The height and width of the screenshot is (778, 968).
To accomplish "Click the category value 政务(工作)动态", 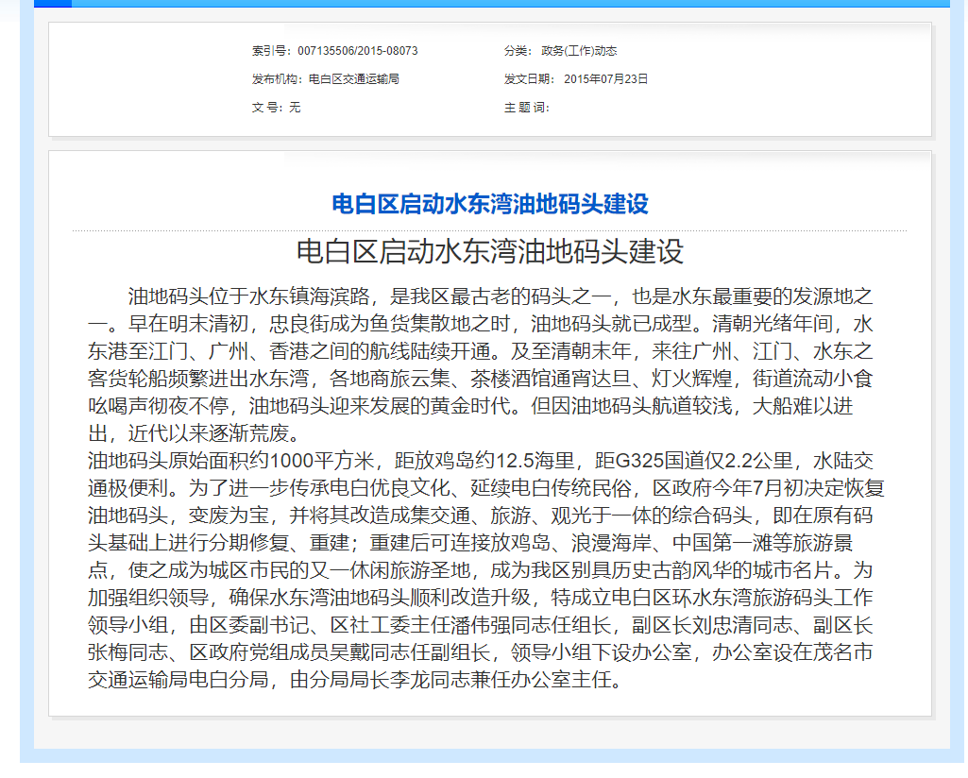I will click(x=578, y=51).
